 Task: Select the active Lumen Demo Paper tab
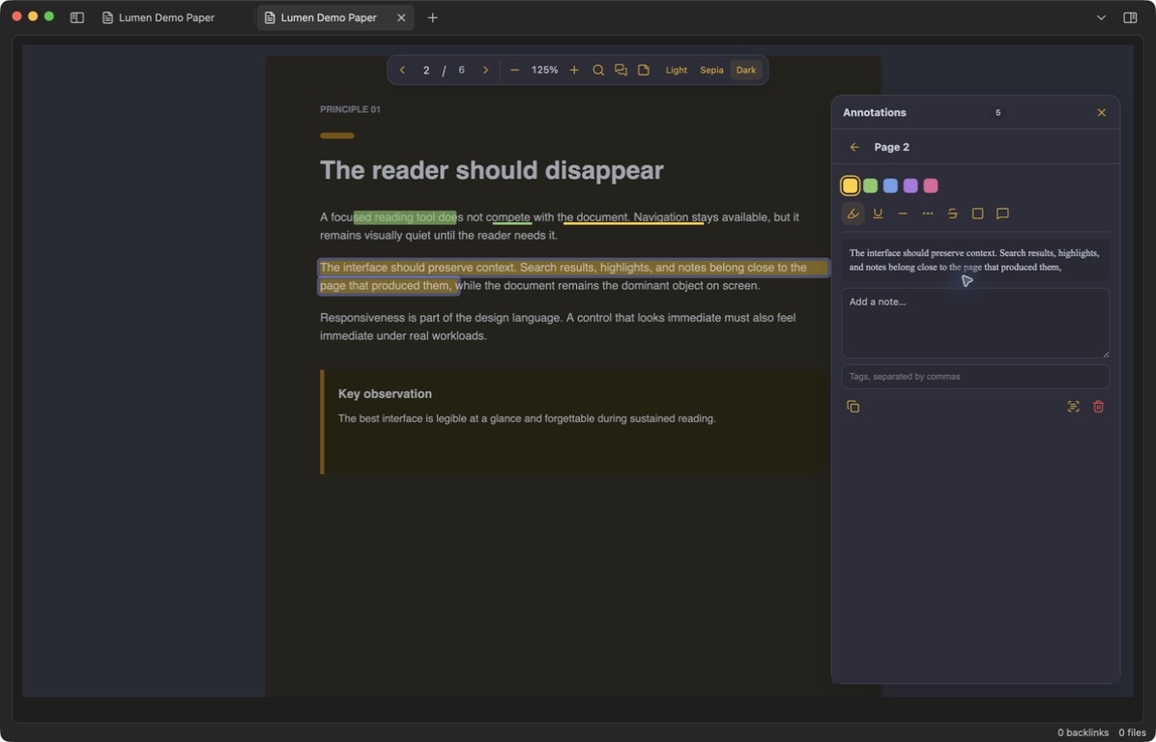pyautogui.click(x=329, y=17)
